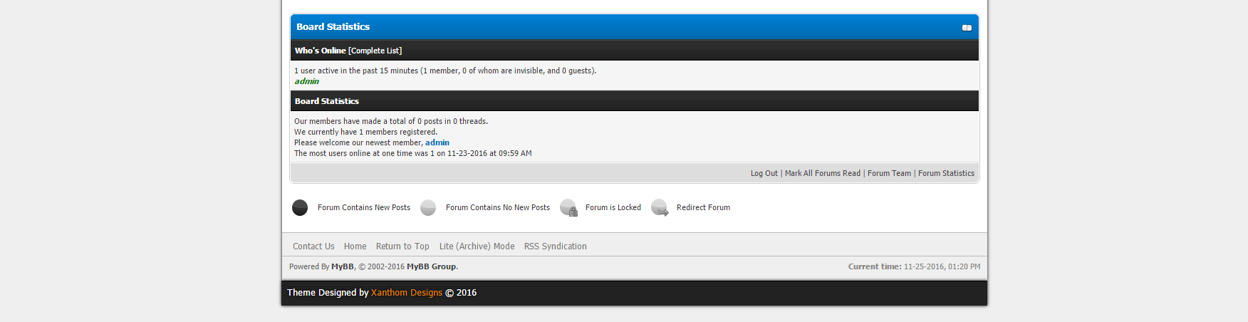Image resolution: width=1248 pixels, height=322 pixels.
Task: Open the MyBB Group link
Action: pyautogui.click(x=431, y=266)
